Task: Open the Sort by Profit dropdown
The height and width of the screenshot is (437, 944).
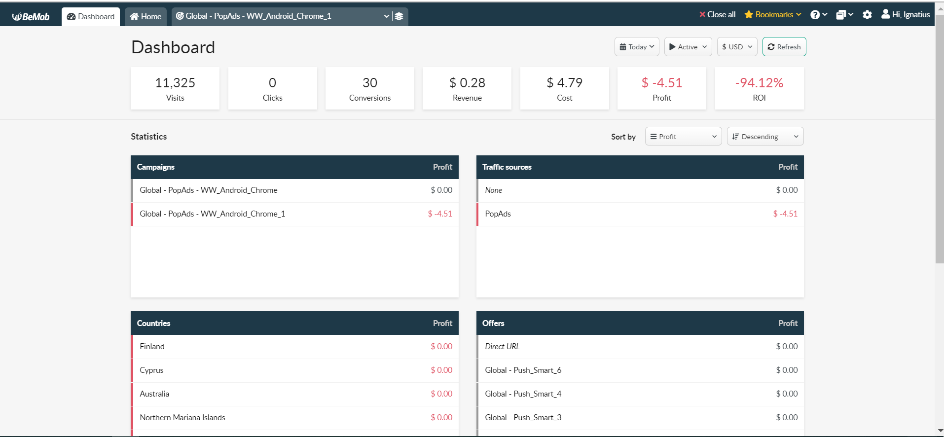Action: pos(683,137)
